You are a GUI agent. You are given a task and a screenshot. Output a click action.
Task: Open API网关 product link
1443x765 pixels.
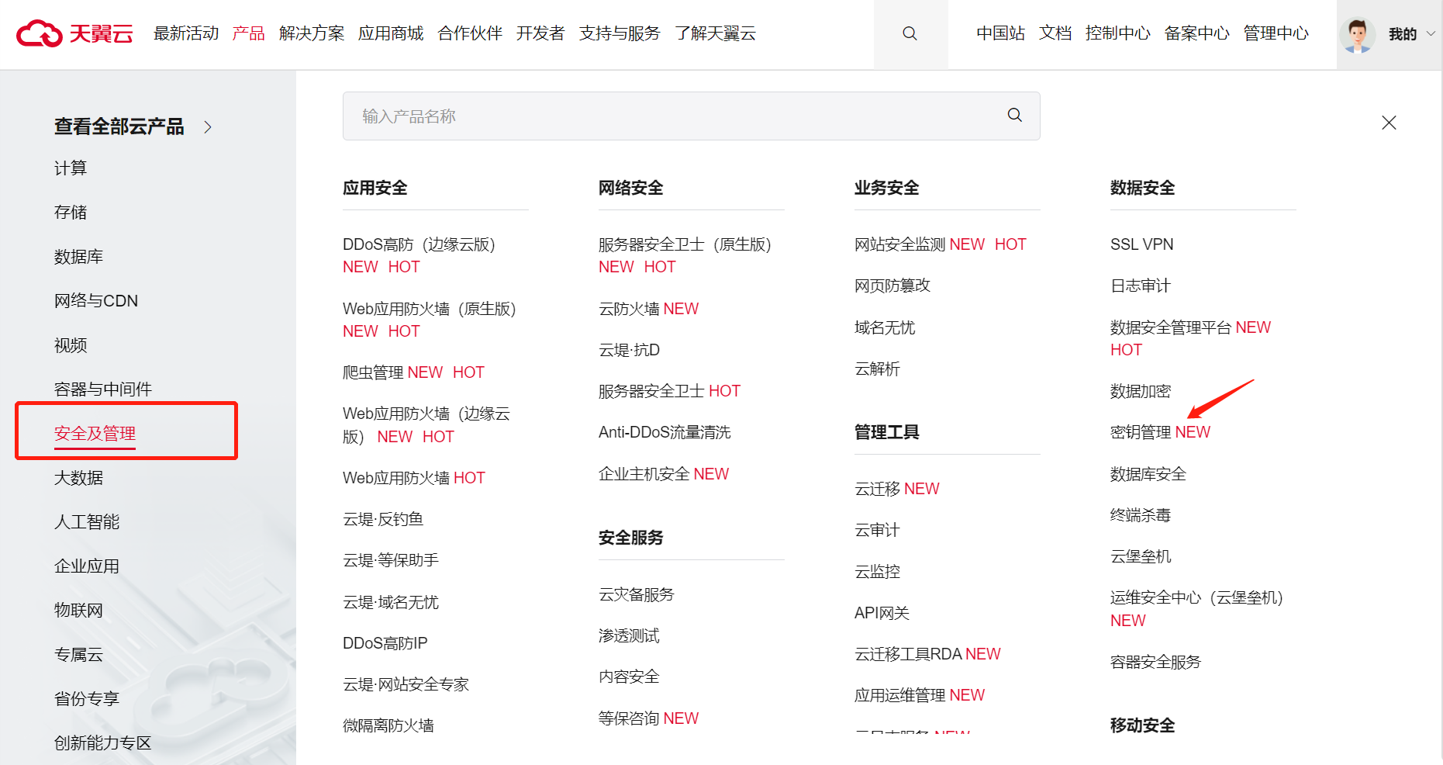[882, 613]
